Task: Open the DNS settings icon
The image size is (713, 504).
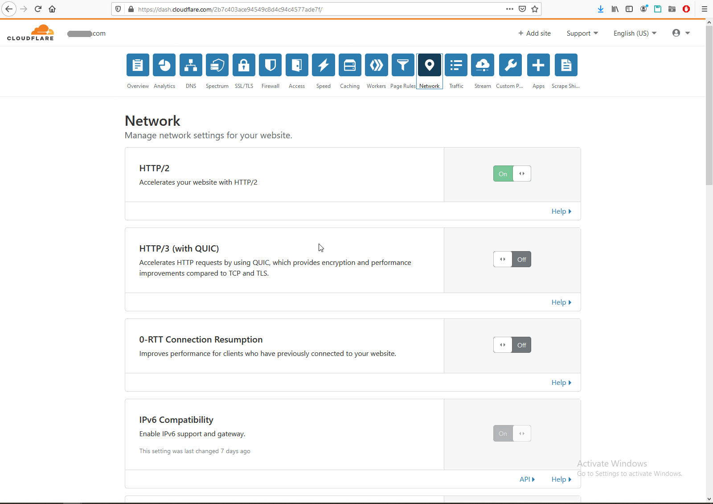Action: click(x=191, y=66)
